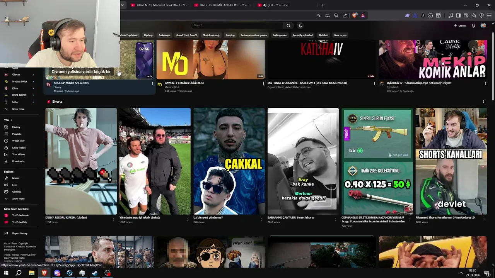Open the Brave VPN shield icon
This screenshot has width=495, height=278.
[x=481, y=15]
